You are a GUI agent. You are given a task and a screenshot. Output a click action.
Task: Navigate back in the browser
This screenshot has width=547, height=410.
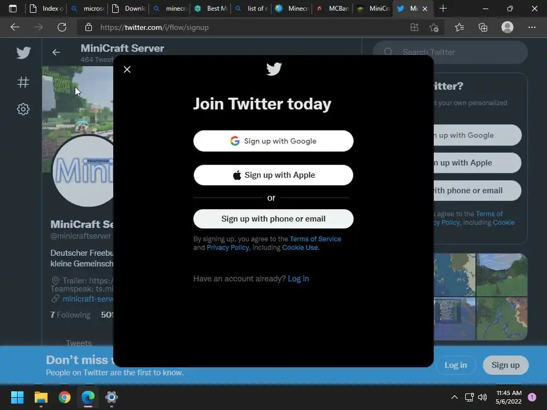pyautogui.click(x=15, y=27)
